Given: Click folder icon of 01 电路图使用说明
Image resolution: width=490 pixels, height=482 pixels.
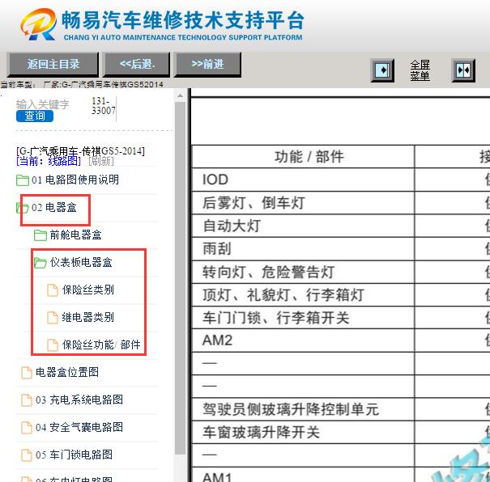Looking at the screenshot, I should (23, 180).
